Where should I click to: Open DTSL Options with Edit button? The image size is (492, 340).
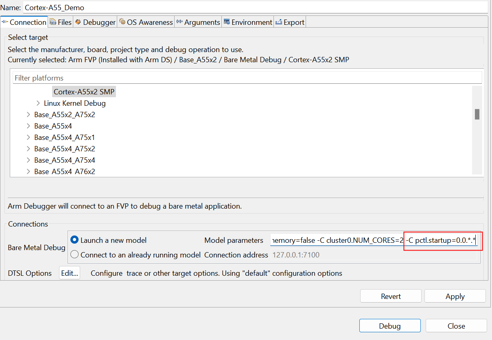pos(70,273)
